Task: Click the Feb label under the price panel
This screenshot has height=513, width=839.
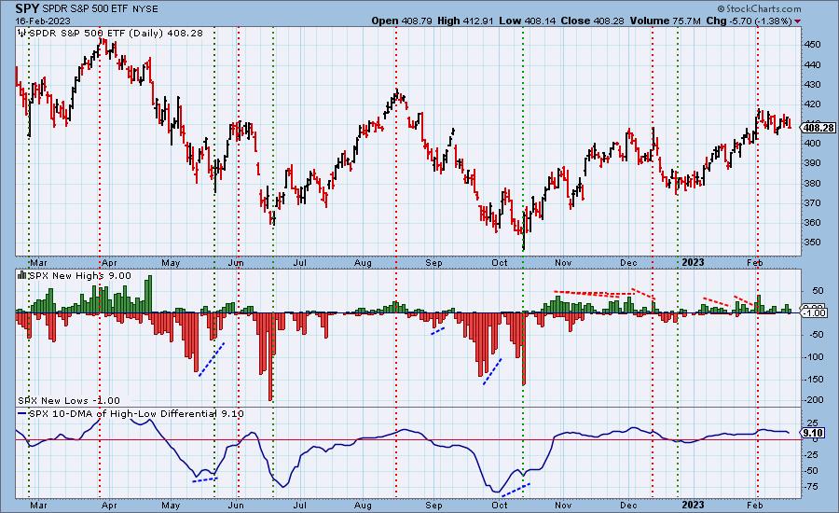Action: pyautogui.click(x=754, y=263)
